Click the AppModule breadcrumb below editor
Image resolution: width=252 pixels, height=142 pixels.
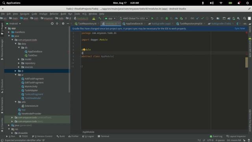88,132
